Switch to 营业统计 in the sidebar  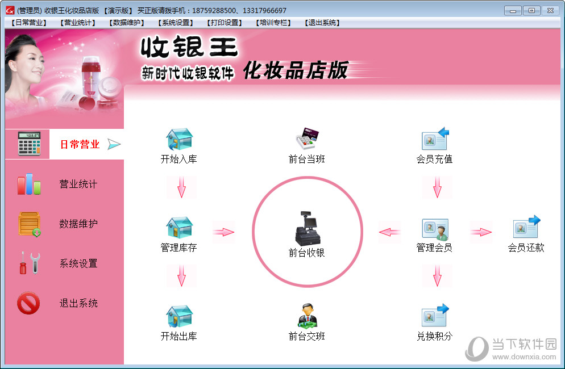point(78,184)
